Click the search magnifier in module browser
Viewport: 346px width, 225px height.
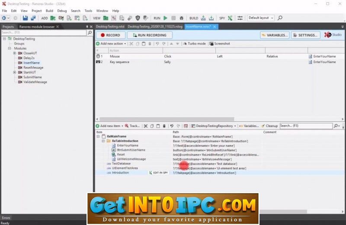tap(90, 33)
